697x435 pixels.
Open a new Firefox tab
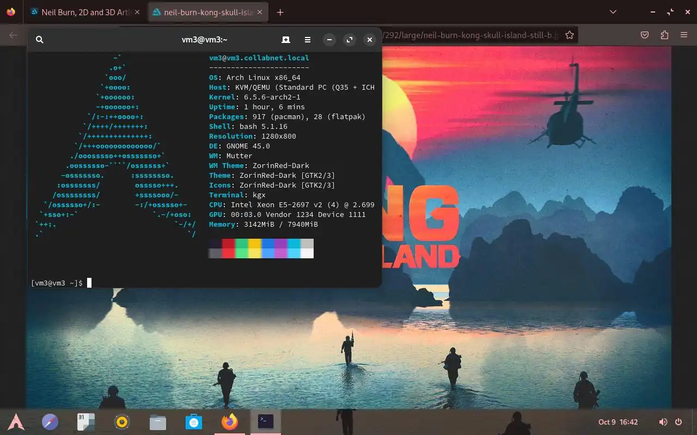click(x=280, y=12)
